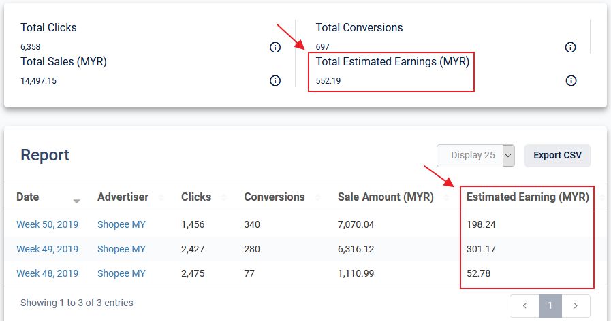Sort the report by Date column arrow
This screenshot has height=321, width=611.
[x=77, y=201]
